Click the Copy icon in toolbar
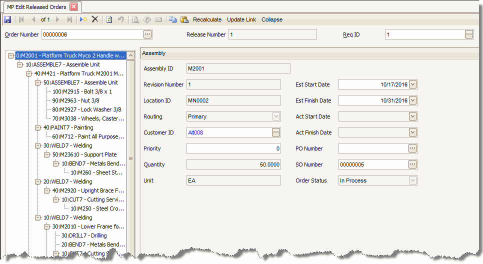The image size is (483, 264). coord(172,19)
